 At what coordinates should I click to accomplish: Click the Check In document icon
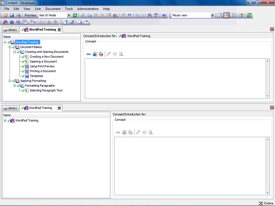click(x=66, y=22)
